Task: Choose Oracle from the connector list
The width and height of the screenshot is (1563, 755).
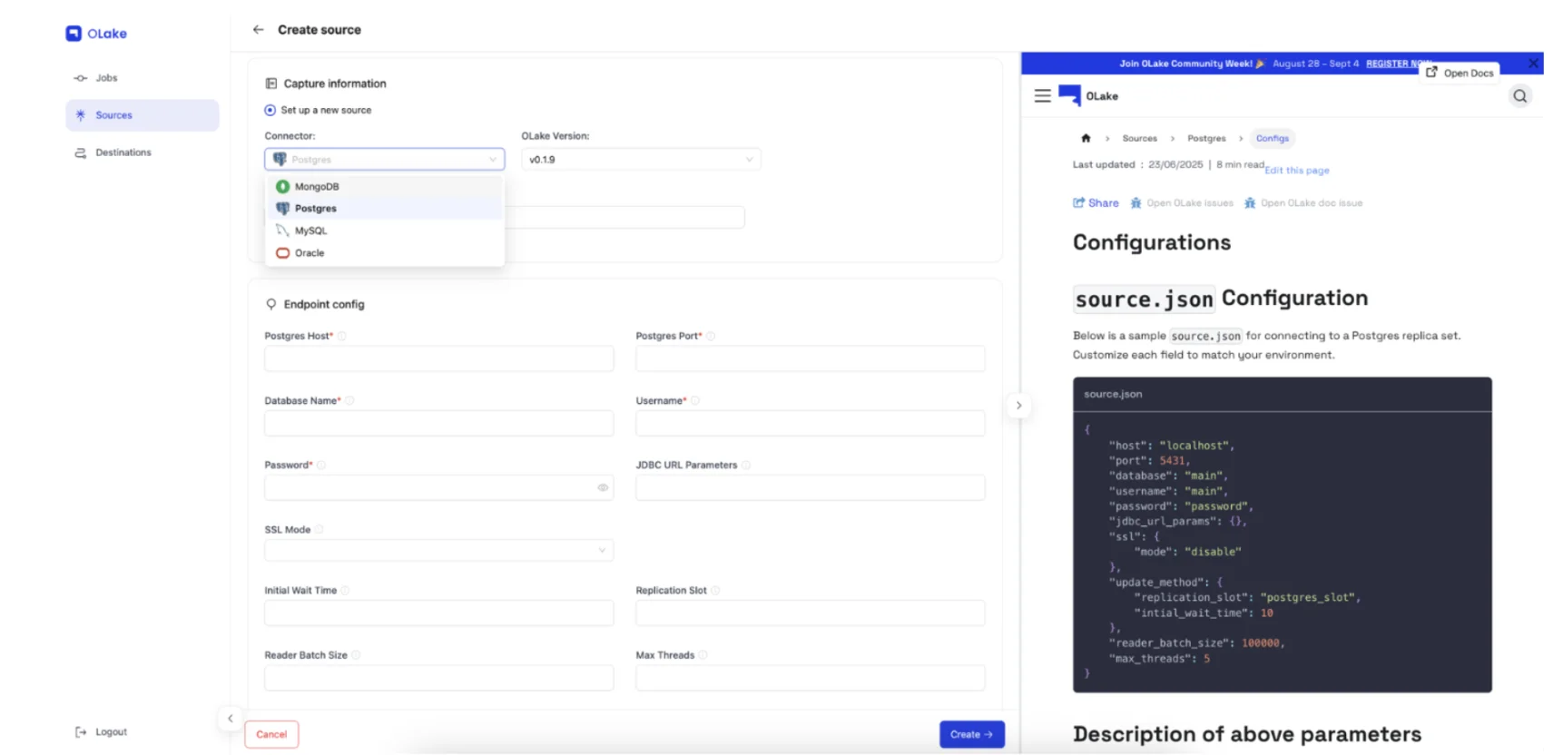Action: 310,253
